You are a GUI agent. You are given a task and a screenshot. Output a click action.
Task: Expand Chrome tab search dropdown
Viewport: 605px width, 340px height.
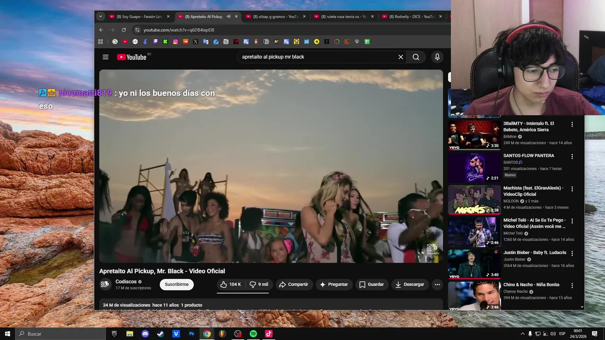click(x=100, y=17)
